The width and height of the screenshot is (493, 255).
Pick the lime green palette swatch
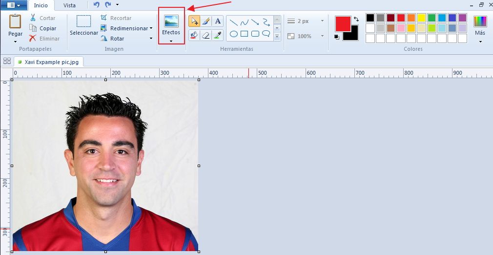click(x=431, y=28)
